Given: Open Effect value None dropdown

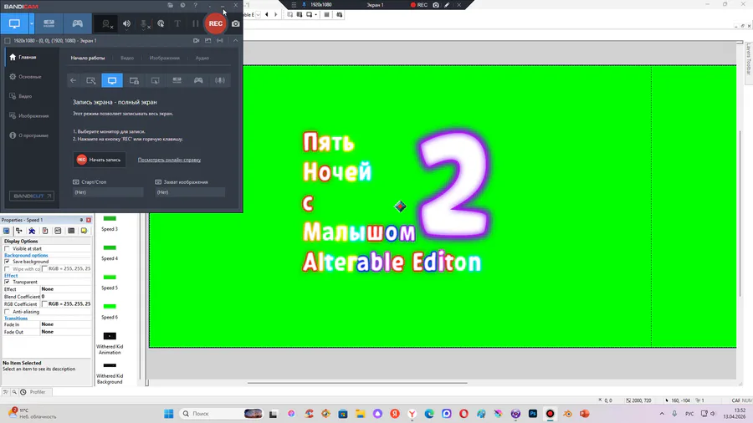Looking at the screenshot, I should (x=66, y=289).
